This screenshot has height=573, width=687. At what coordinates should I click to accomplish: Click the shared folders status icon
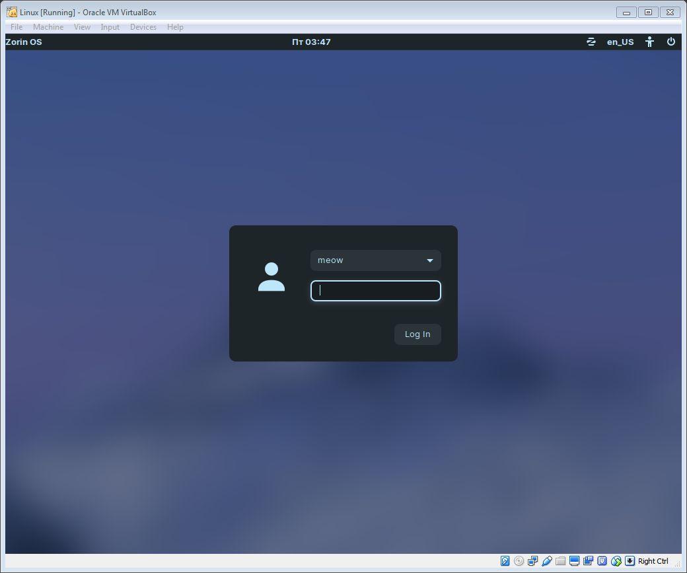click(560, 561)
